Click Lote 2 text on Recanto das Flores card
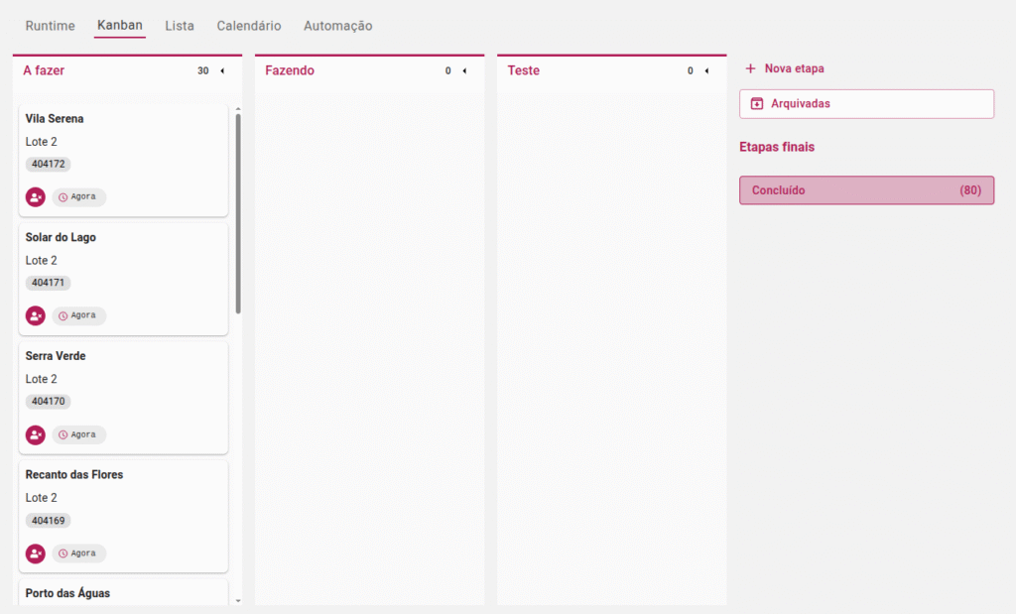 click(42, 497)
